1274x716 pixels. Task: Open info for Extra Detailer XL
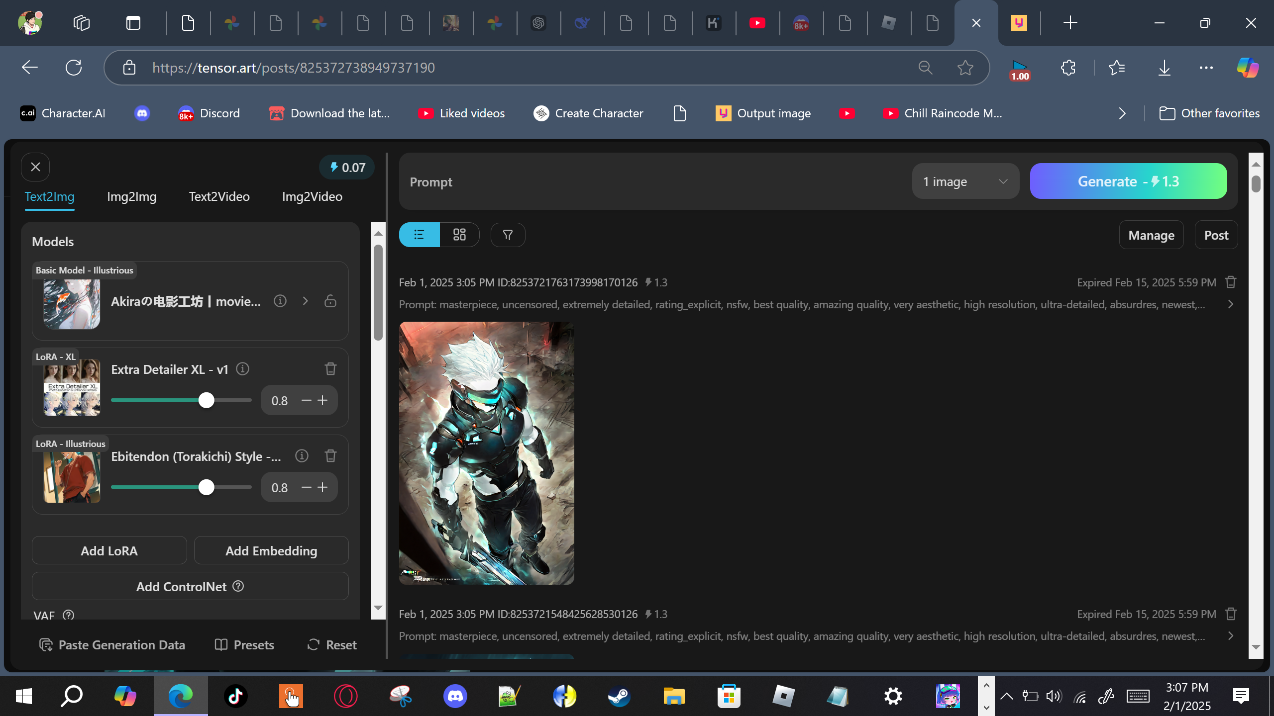(x=242, y=369)
